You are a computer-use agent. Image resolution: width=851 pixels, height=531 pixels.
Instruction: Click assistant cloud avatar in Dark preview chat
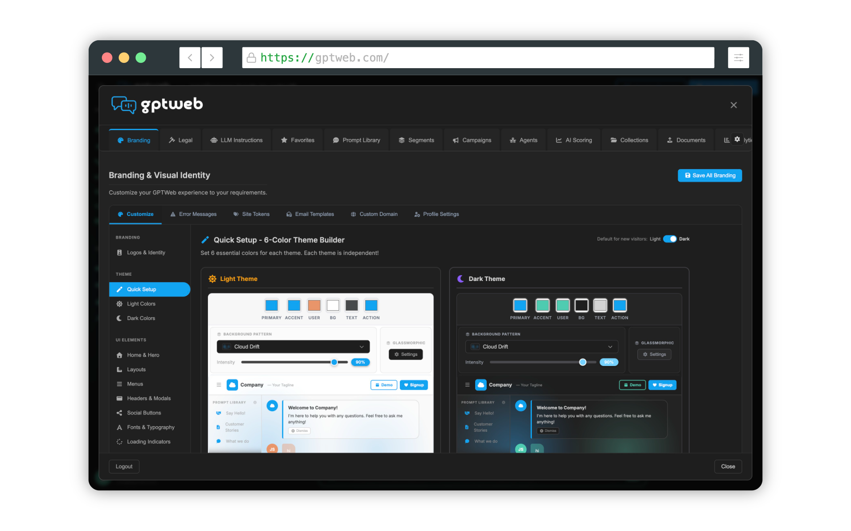(x=521, y=406)
